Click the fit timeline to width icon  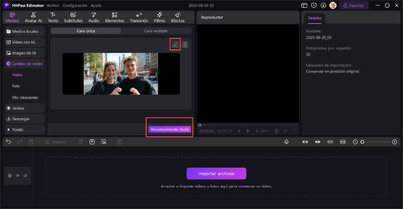(x=343, y=142)
